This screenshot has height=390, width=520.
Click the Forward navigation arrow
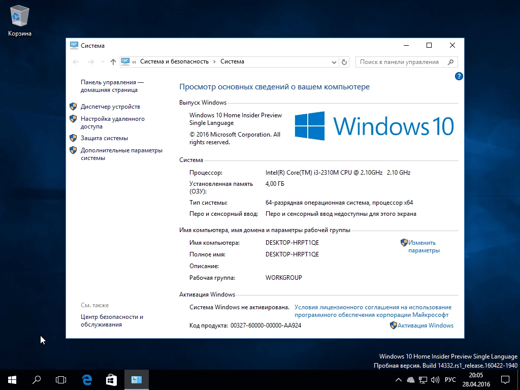coord(90,61)
